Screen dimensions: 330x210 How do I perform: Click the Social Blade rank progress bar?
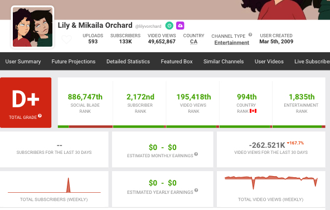85,127
